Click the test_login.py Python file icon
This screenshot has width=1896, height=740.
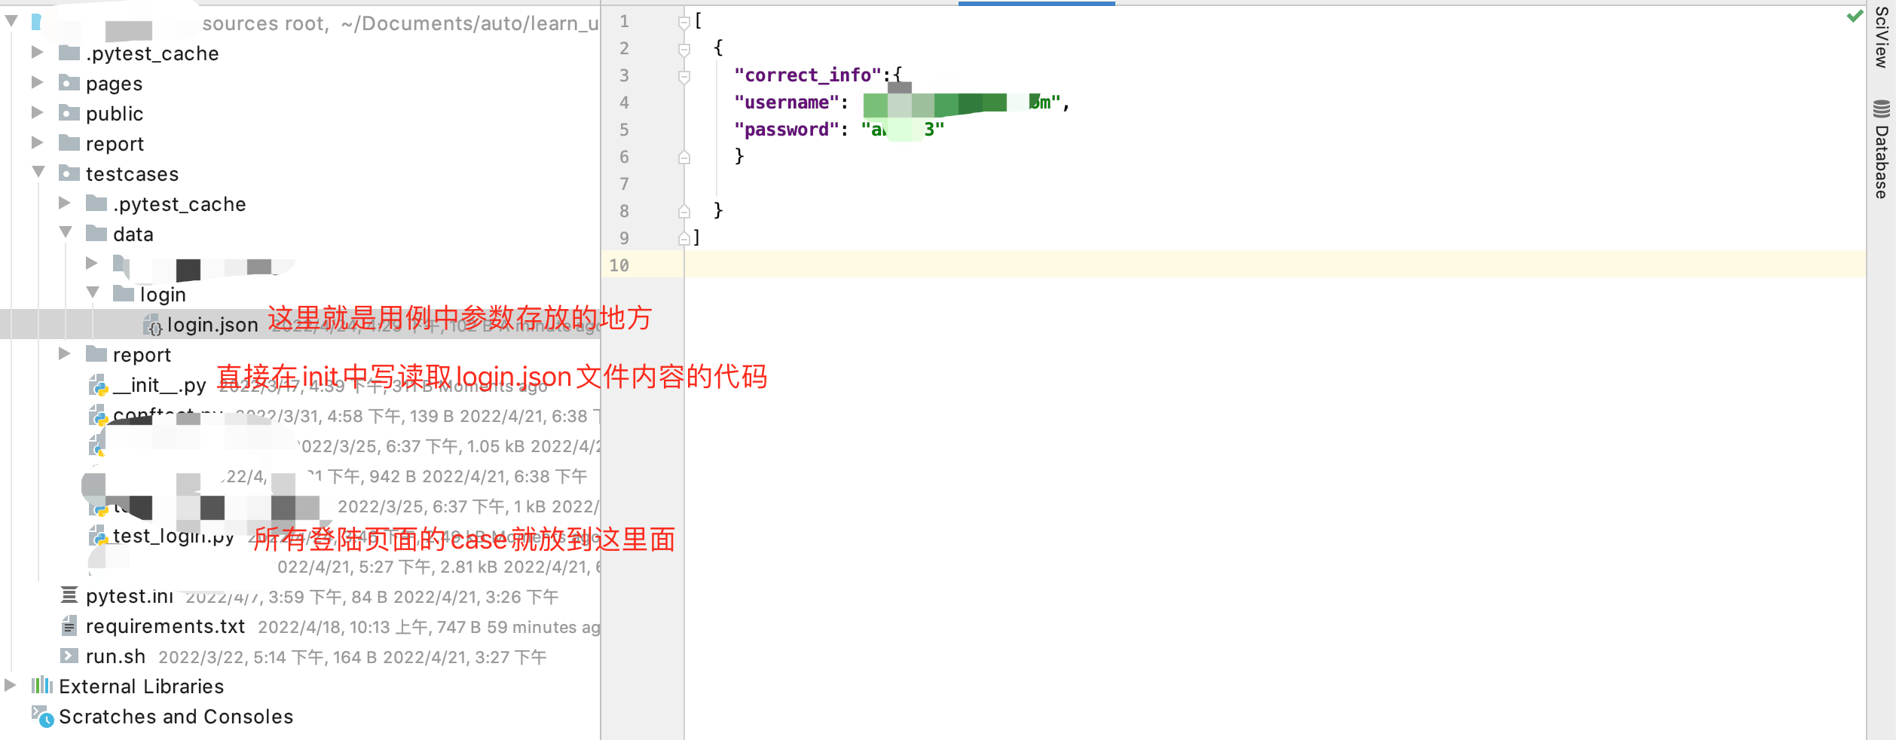point(98,536)
